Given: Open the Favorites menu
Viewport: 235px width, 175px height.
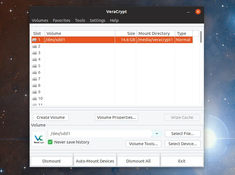Looking at the screenshot, I should coord(62,20).
